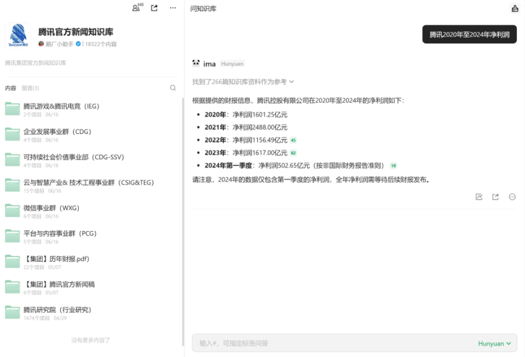Open citation 10 on the 2024年第一季度 line
The image size is (525, 357).
[x=393, y=165]
